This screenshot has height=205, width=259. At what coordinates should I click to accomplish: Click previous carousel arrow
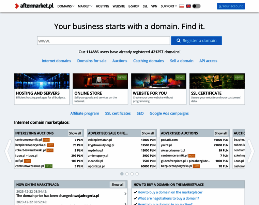click(8, 151)
